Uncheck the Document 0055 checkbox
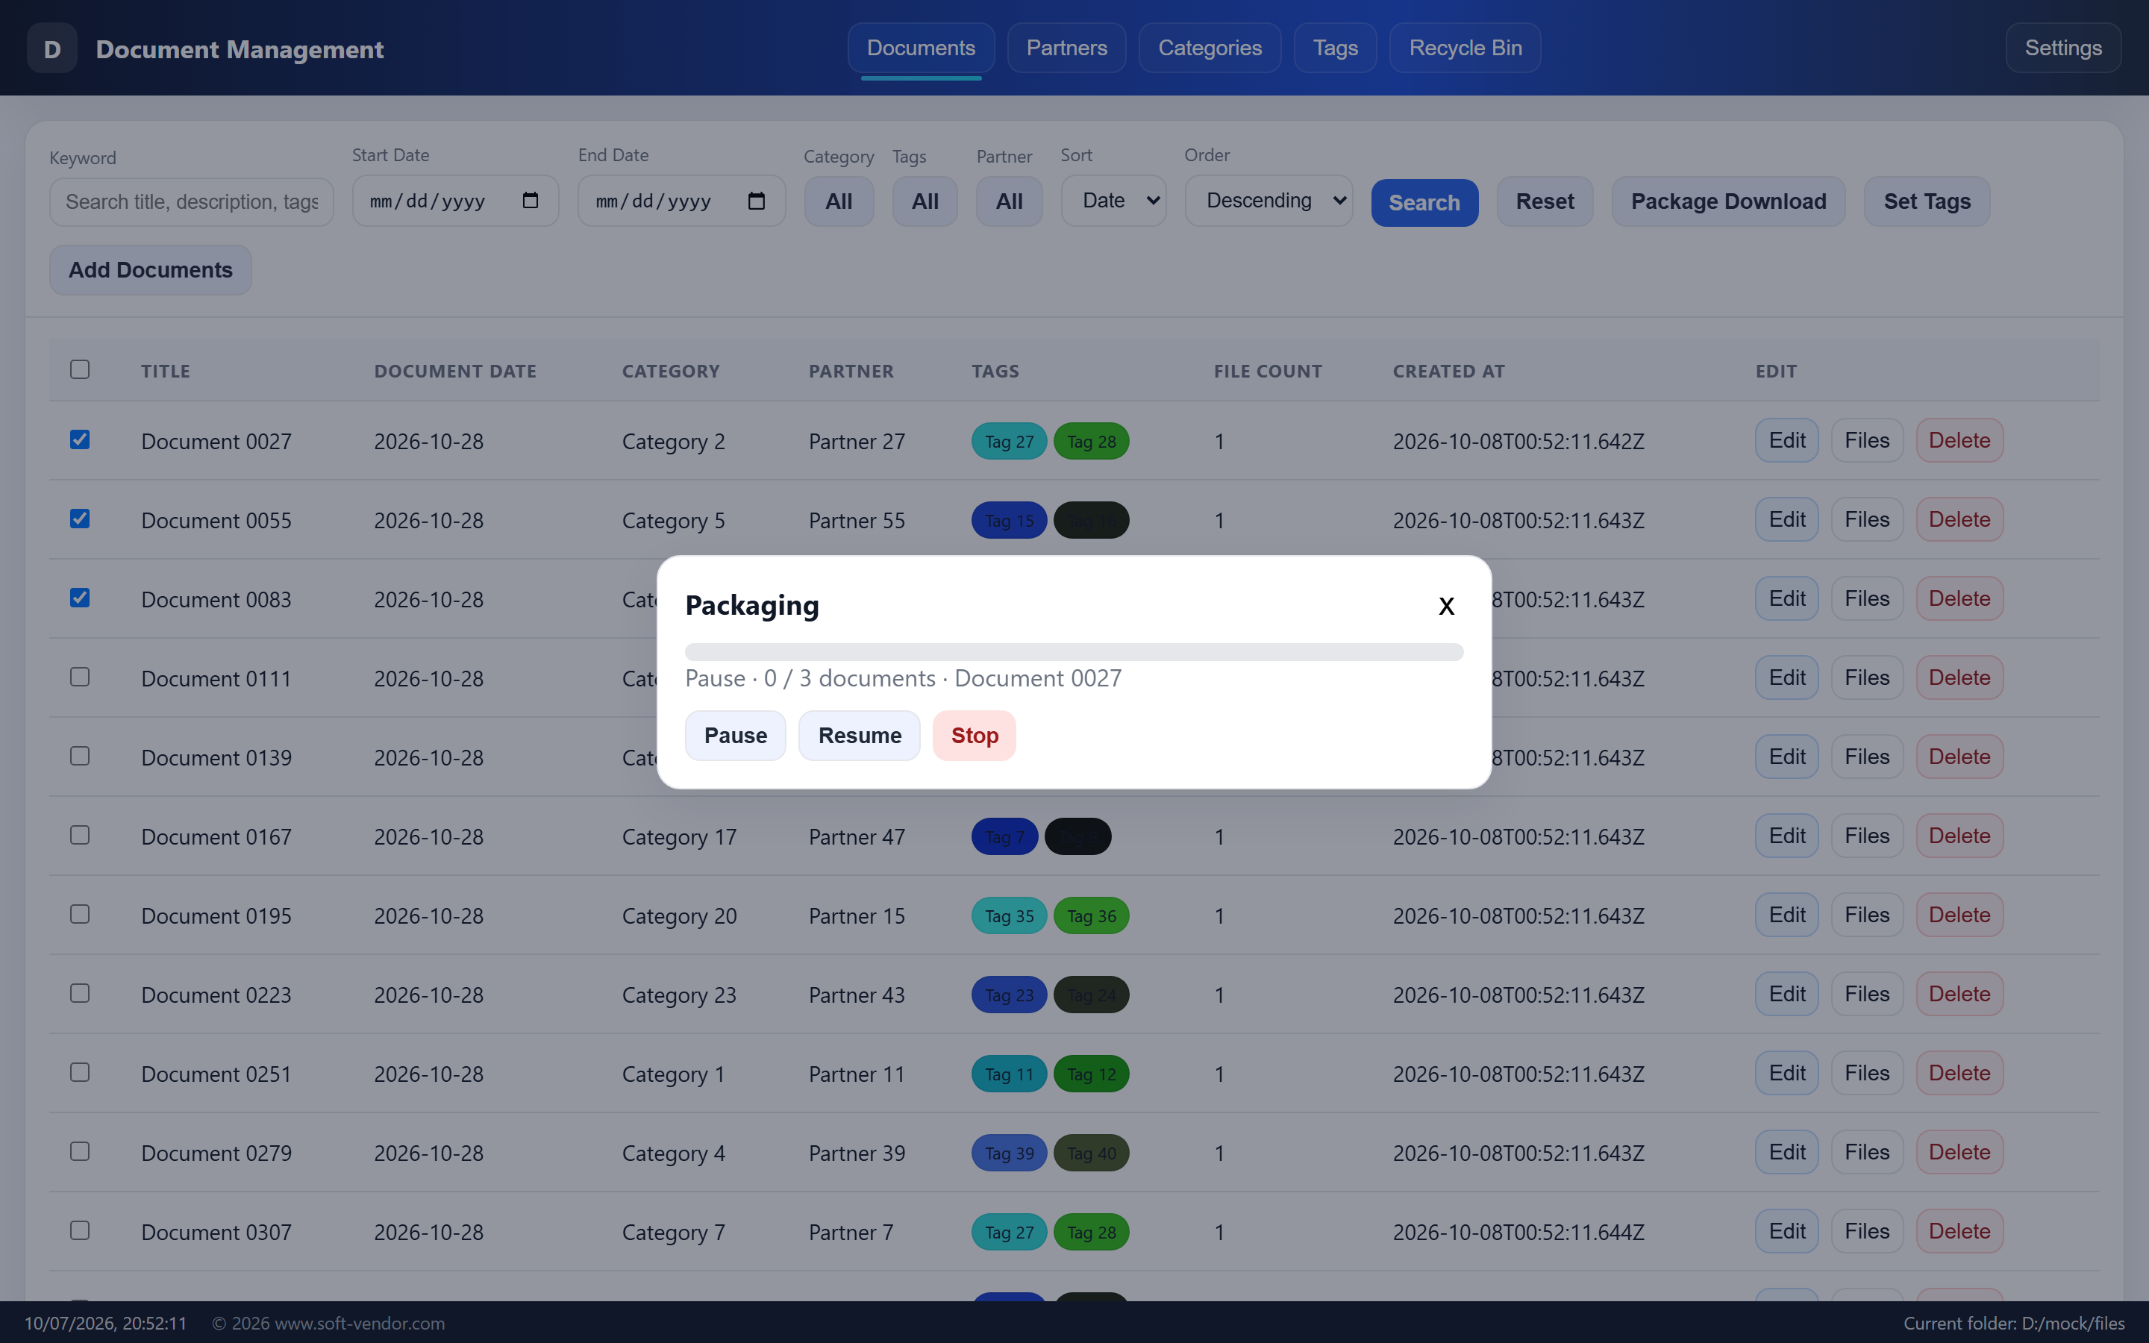 [80, 519]
